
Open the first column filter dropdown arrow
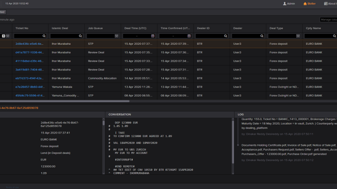click(8, 36)
